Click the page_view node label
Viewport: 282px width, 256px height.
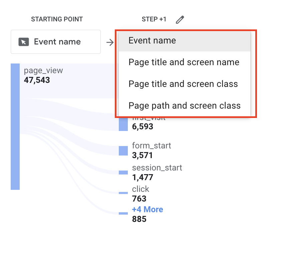[x=43, y=71]
